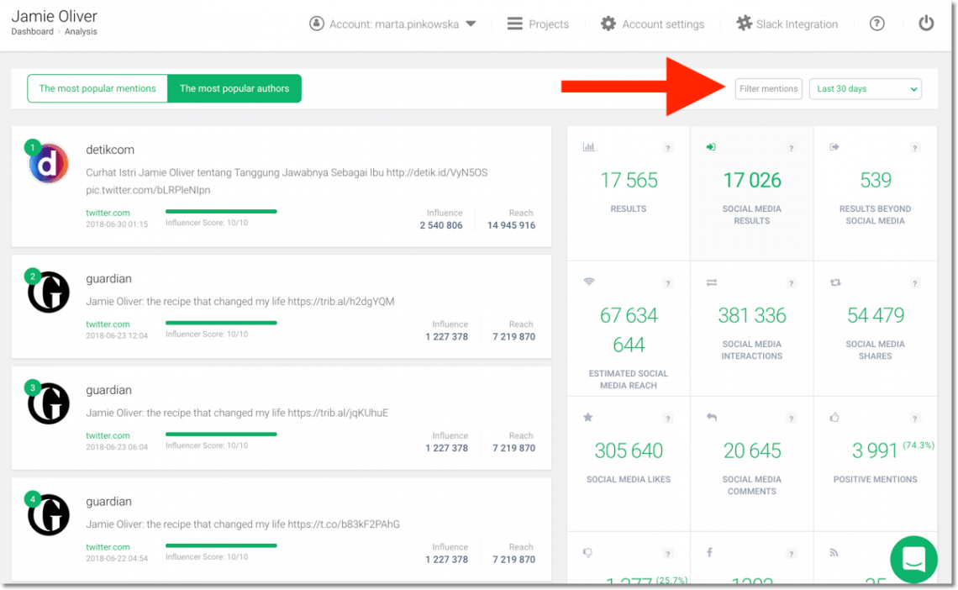Click the power logout icon
The image size is (958, 590).
click(x=926, y=24)
